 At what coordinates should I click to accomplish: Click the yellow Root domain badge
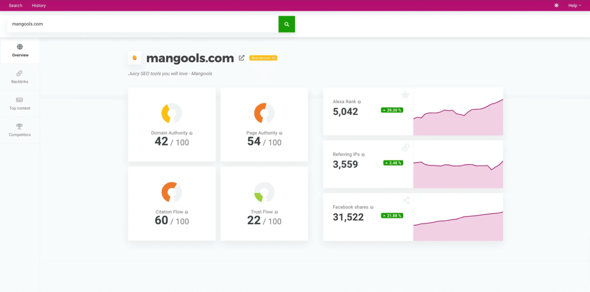coord(263,58)
